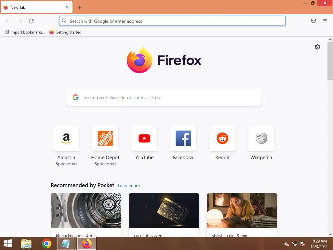The image size is (333, 250).
Task: Click Learn more link next to Pocket
Action: click(x=129, y=186)
